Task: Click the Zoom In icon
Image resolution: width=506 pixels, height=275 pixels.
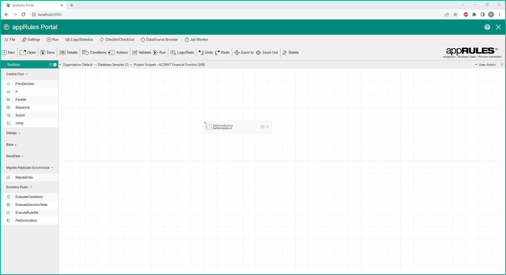Action: (x=237, y=53)
